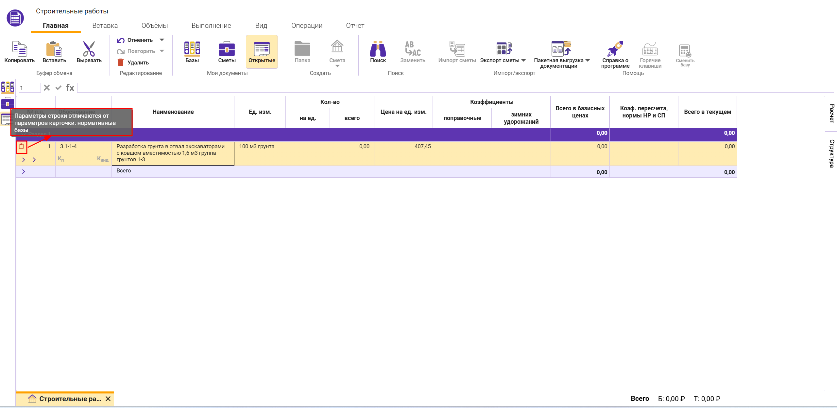Viewport: 837px width, 408px height.
Task: Toggle the Открытые documents button
Action: pos(262,51)
